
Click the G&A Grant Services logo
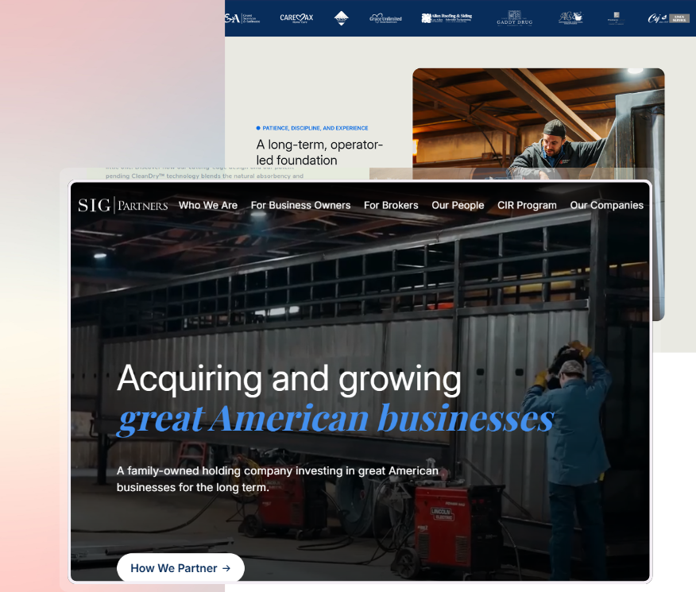243,18
